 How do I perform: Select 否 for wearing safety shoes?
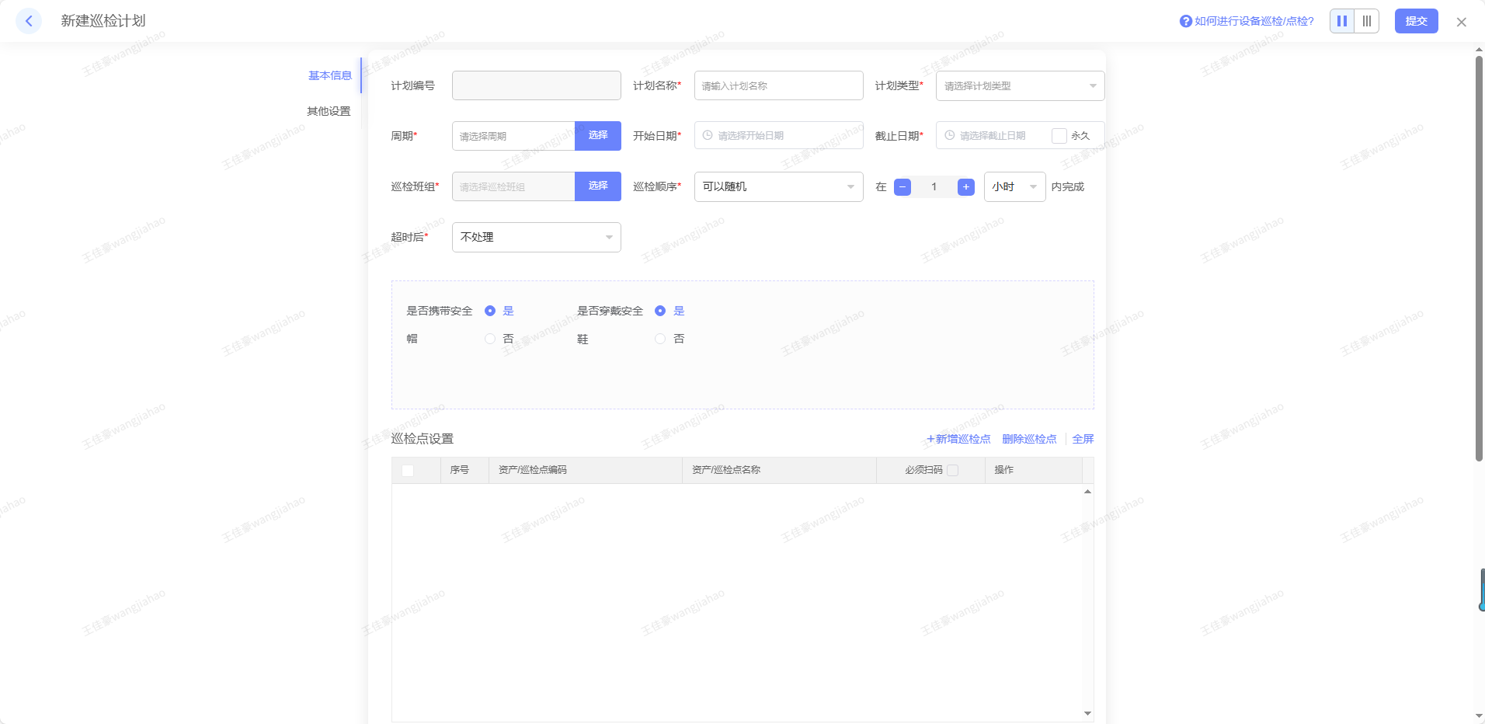(x=660, y=339)
